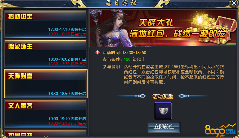Open the 招财进宝 activity entry

[x=46, y=24]
